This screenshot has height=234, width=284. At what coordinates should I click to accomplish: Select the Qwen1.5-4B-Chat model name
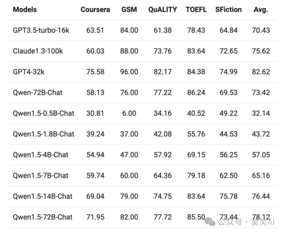click(41, 155)
